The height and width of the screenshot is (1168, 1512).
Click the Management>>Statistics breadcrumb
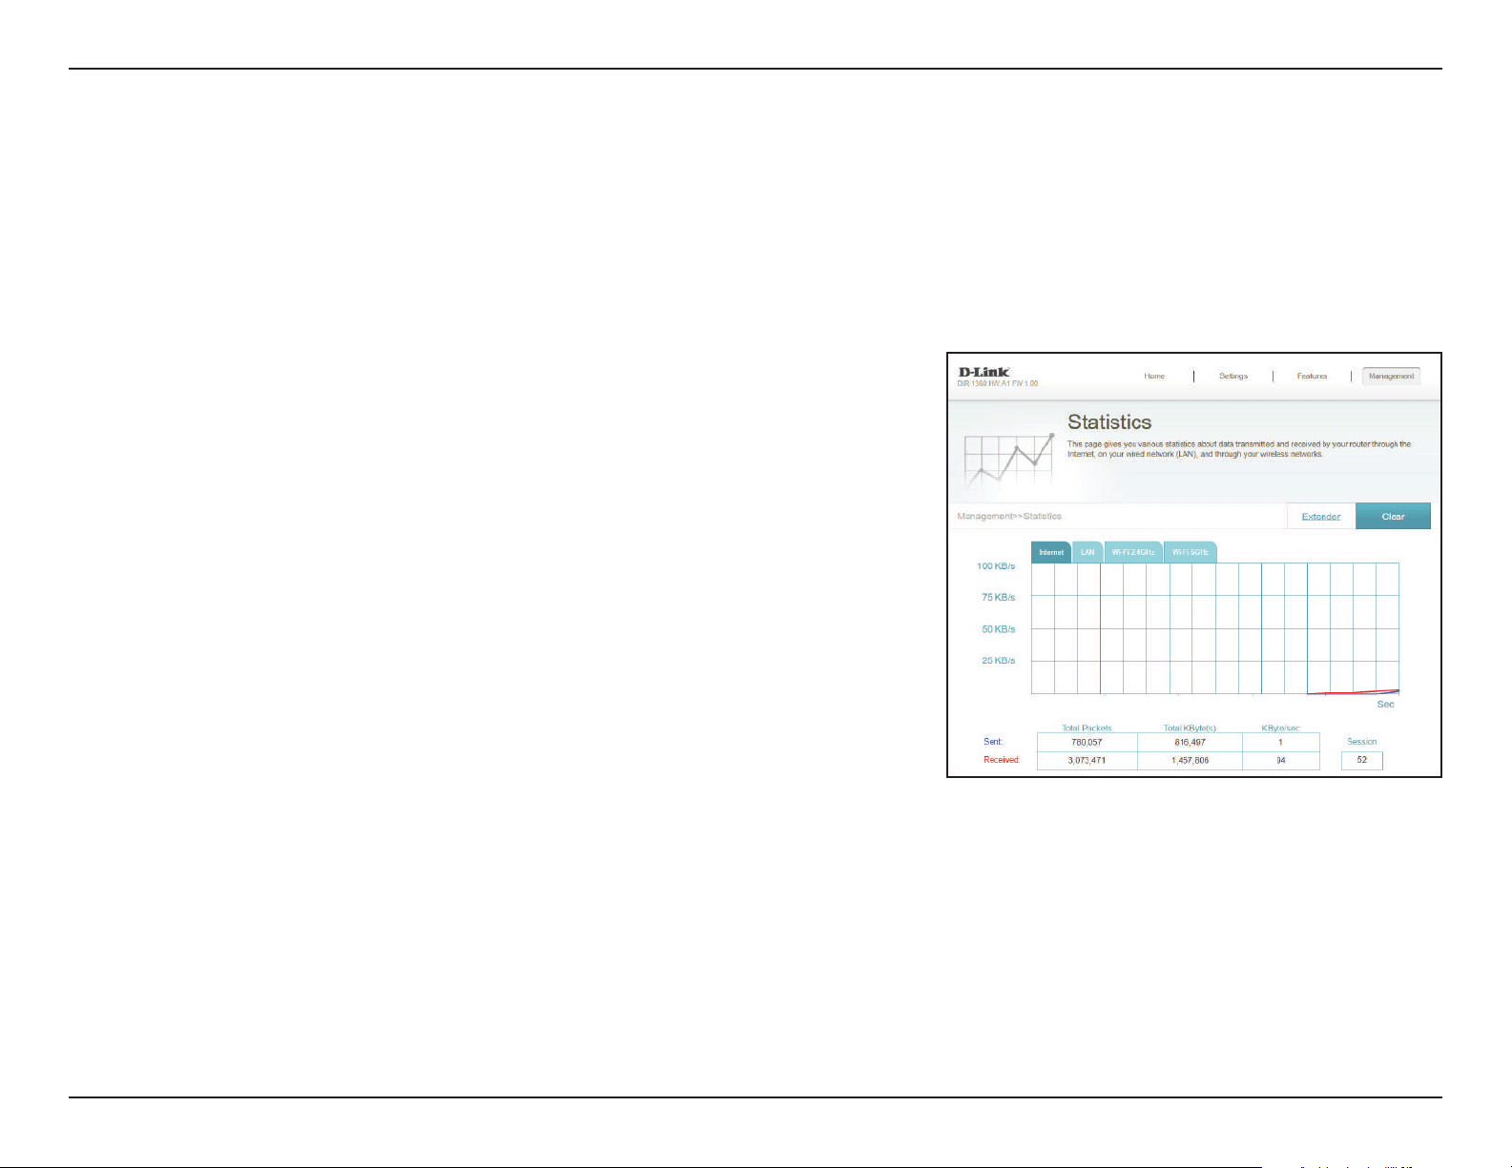point(1009,516)
